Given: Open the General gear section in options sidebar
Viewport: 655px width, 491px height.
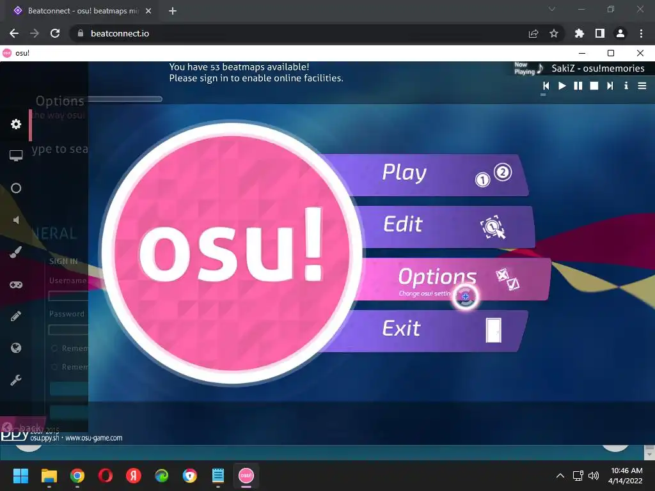Looking at the screenshot, I should (x=16, y=124).
